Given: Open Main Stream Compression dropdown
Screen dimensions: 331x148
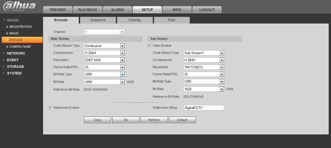Looking at the screenshot, I should click(x=104, y=53).
